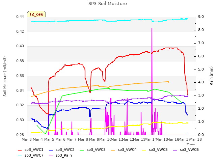
Task: Click the 2.0 rain axis tick label
Action: [x=201, y=109]
